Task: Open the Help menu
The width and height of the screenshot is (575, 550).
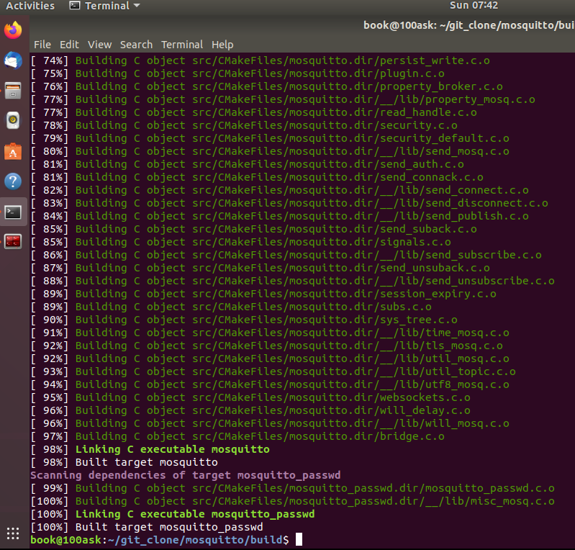Action: [x=222, y=45]
